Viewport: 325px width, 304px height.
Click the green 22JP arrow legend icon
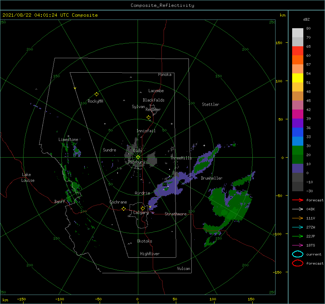point(298,236)
